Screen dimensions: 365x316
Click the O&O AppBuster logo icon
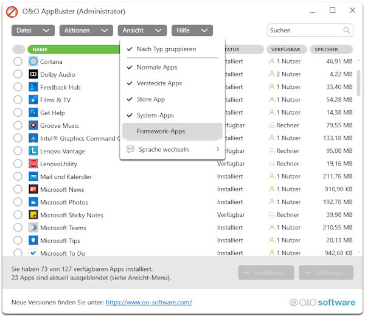click(x=12, y=12)
